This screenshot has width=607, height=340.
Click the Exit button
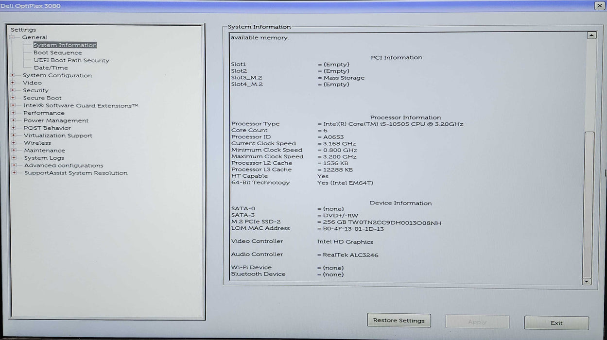[556, 323]
